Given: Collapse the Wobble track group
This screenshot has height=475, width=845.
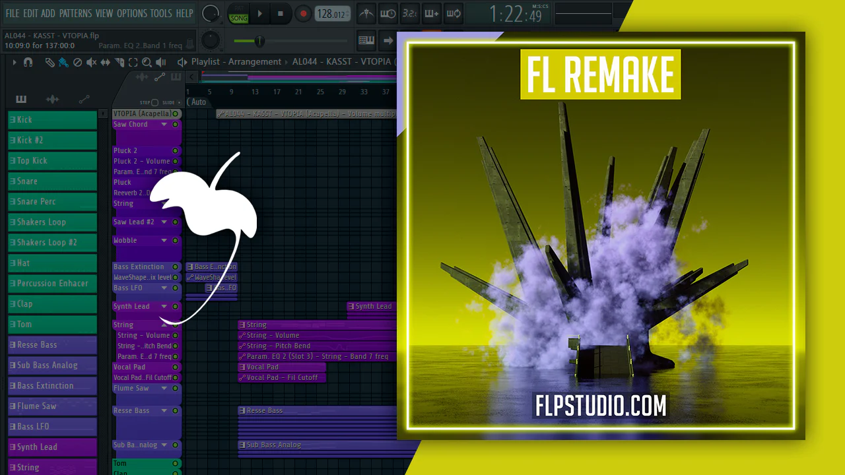Looking at the screenshot, I should [x=164, y=240].
